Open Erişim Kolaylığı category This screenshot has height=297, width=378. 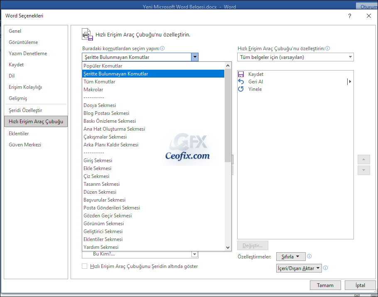[36, 87]
